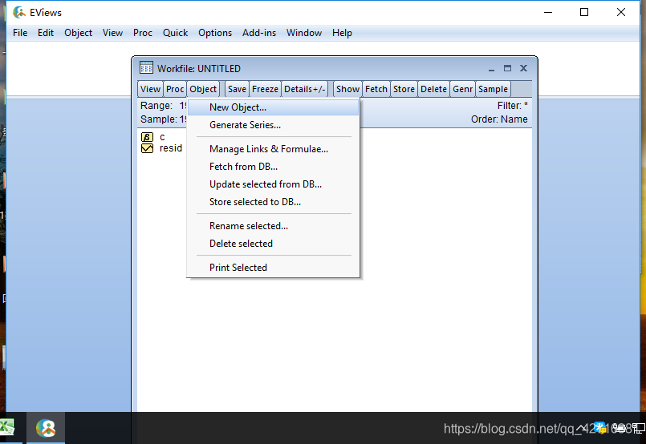Minimize the Workfile UNTITLED window
This screenshot has height=444, width=646.
(491, 69)
